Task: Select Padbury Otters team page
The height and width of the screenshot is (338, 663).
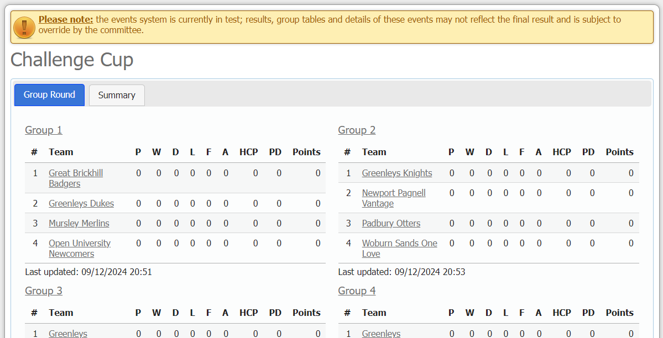Action: pyautogui.click(x=391, y=223)
